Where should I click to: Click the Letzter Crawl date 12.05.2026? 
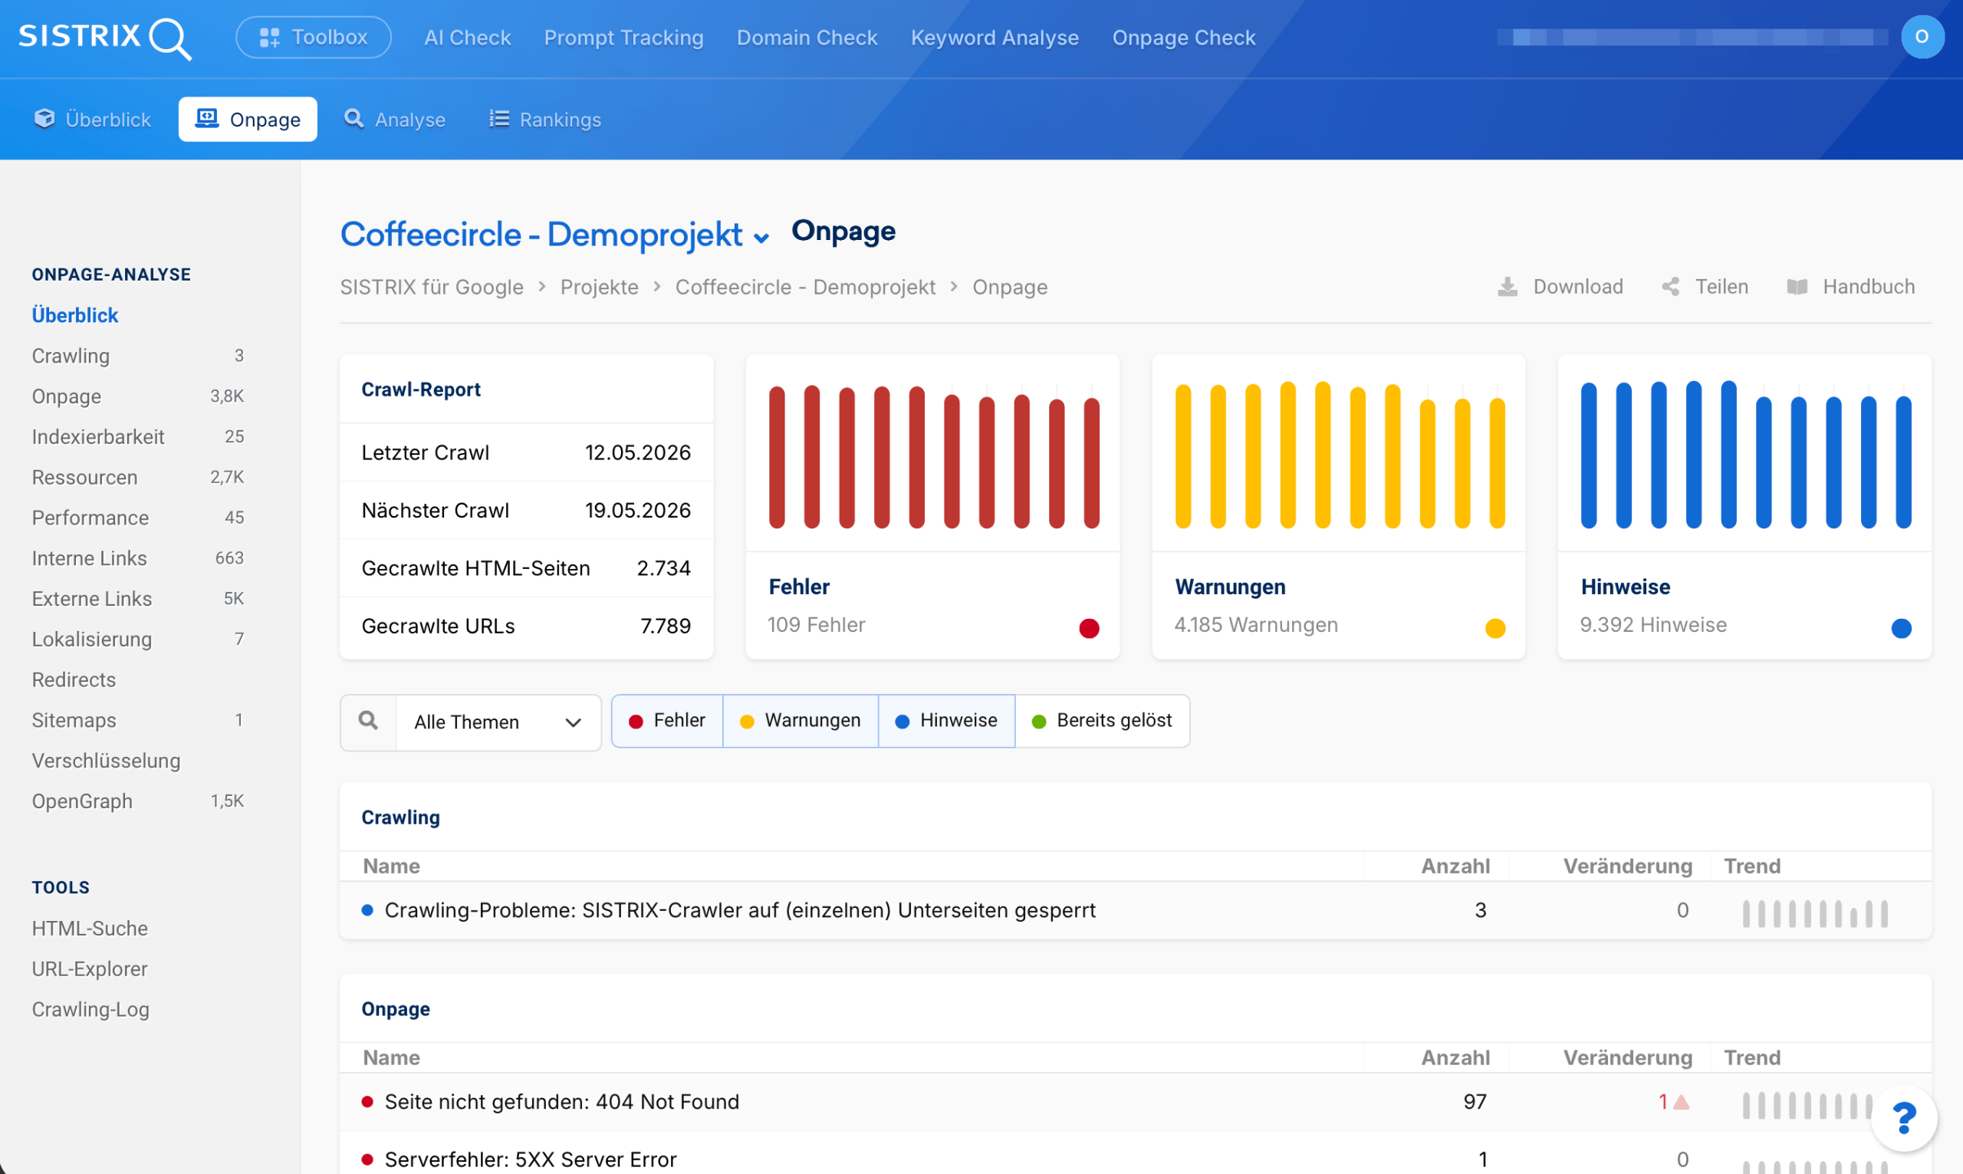637,452
